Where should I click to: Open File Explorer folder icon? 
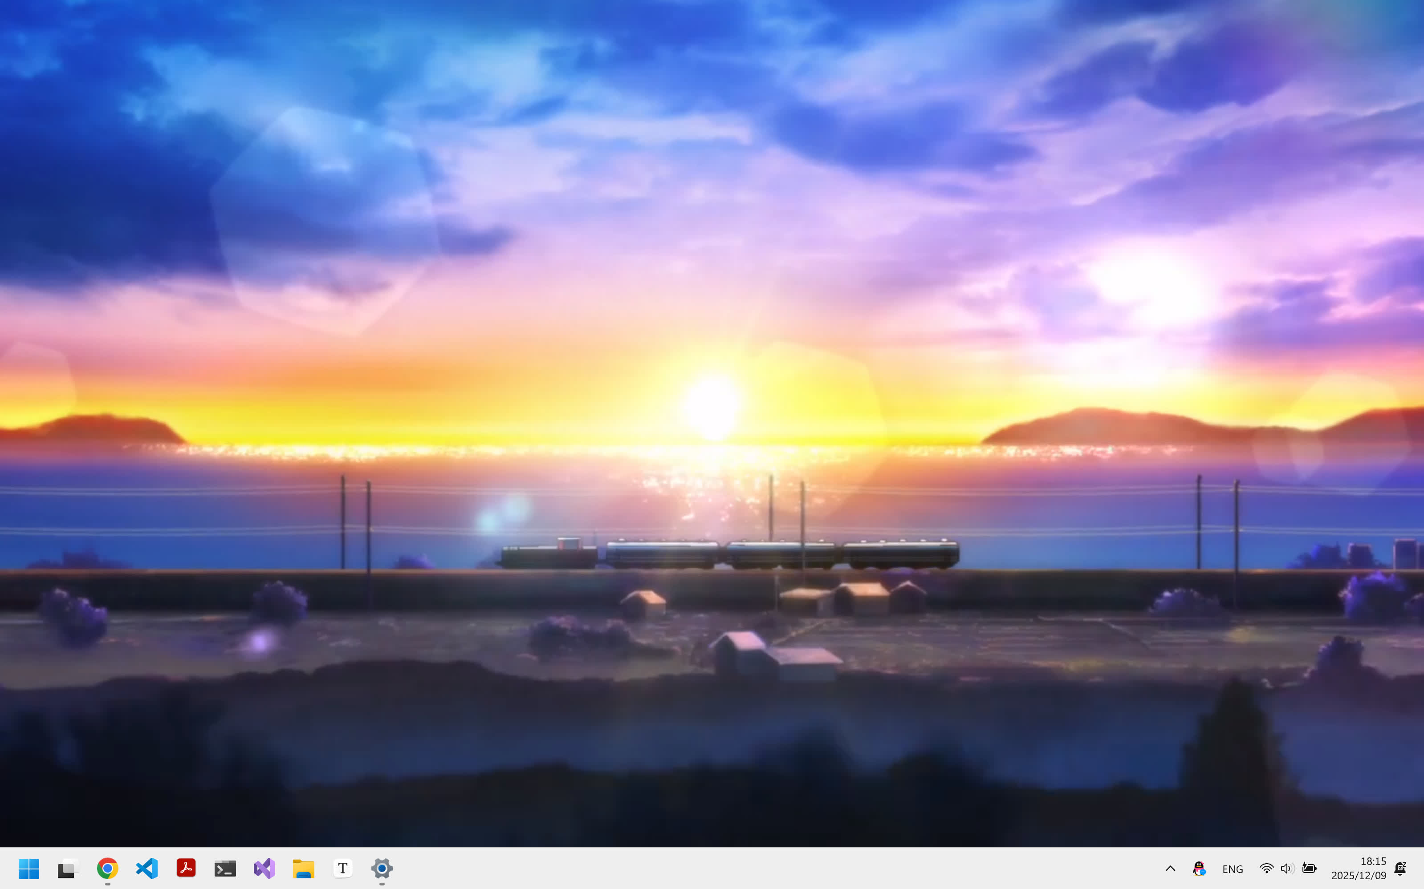coord(304,869)
